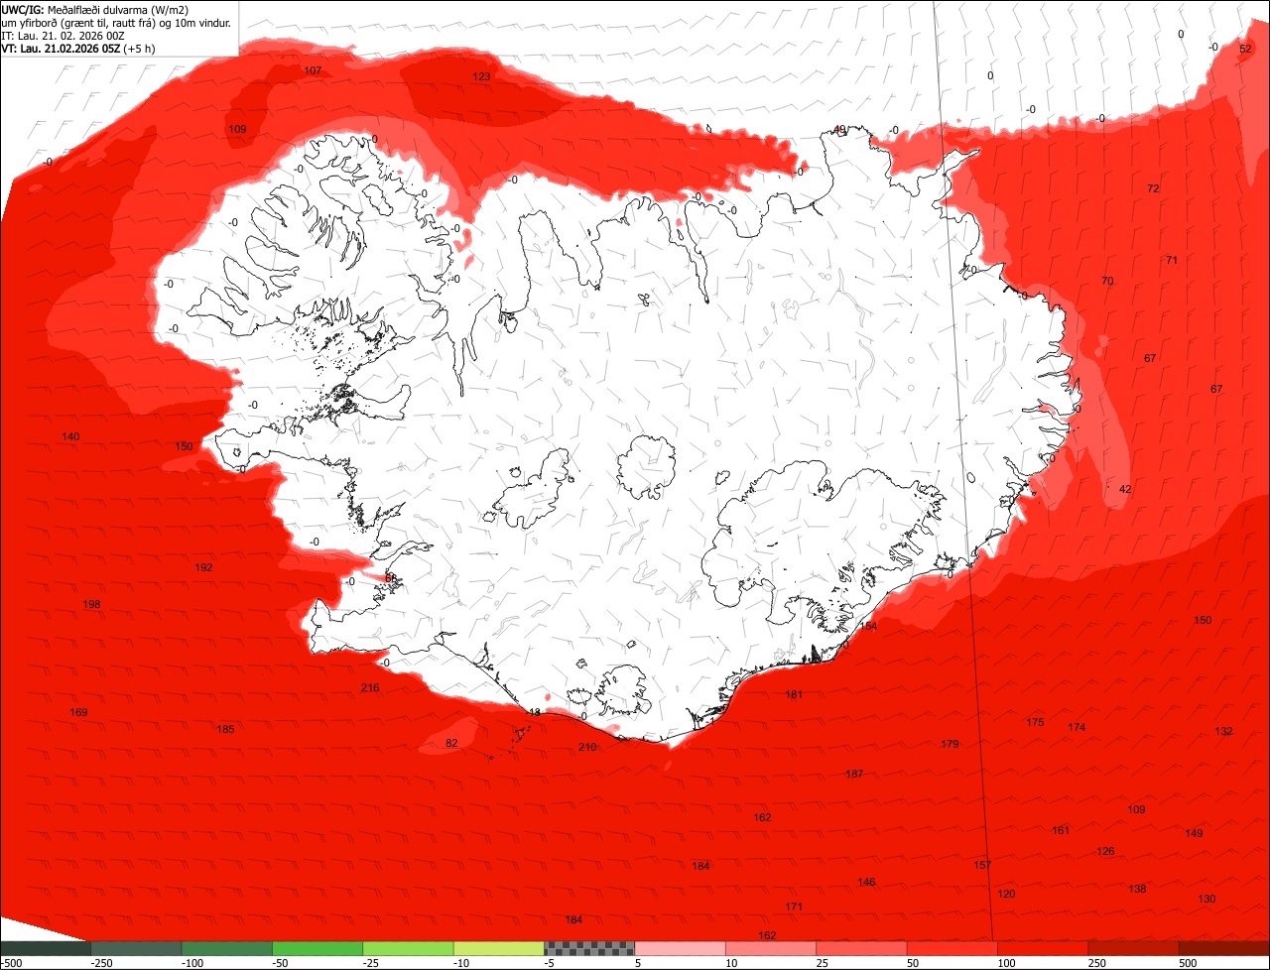
Task: Click the value 42 off the southeast coast
Action: click(x=1125, y=489)
